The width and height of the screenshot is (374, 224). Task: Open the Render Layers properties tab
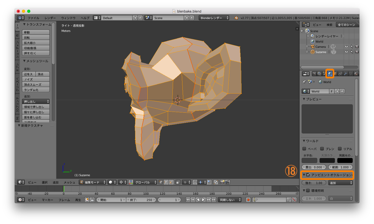click(319, 74)
